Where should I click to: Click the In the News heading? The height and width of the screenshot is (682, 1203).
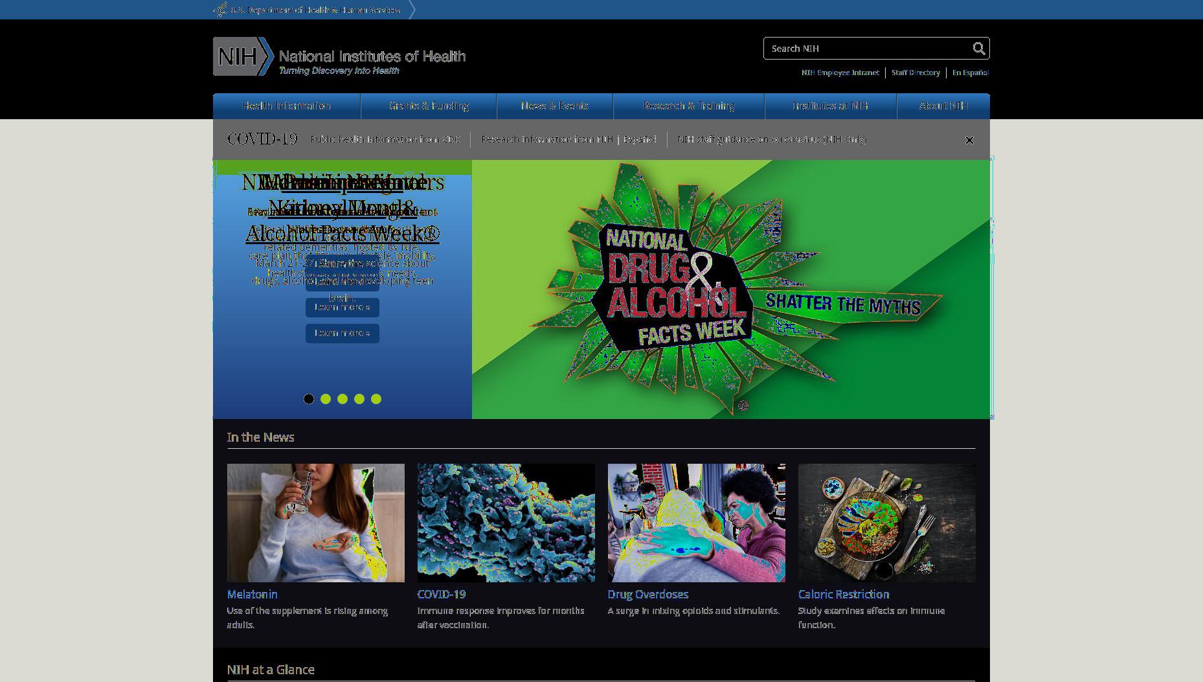click(x=261, y=437)
